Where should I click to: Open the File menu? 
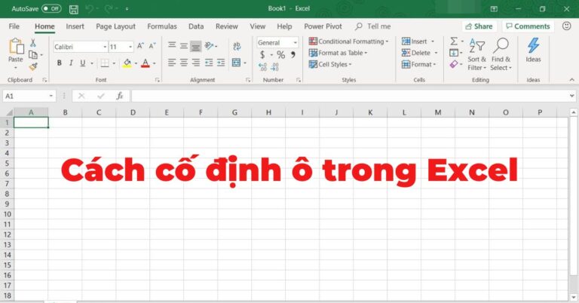[14, 26]
